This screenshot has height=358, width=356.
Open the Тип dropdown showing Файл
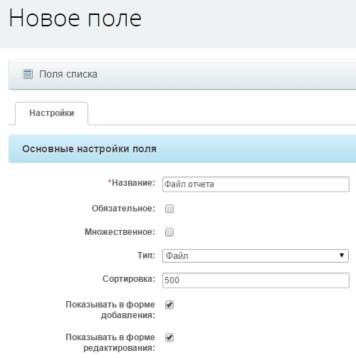pyautogui.click(x=256, y=256)
